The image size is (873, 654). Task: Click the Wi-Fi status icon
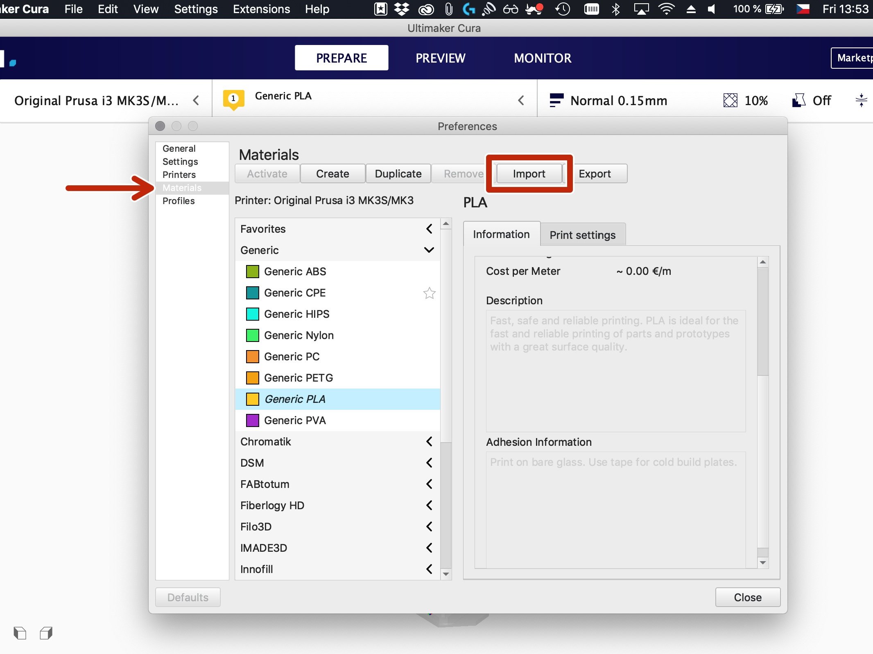pos(667,9)
